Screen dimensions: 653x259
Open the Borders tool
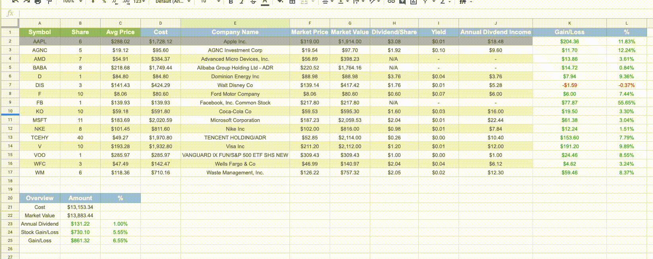(x=292, y=2)
